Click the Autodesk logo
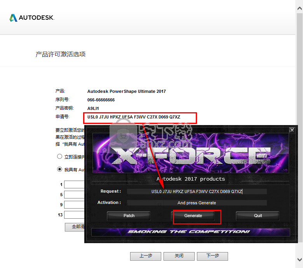Viewport: 303px width, 268px height. (32, 18)
